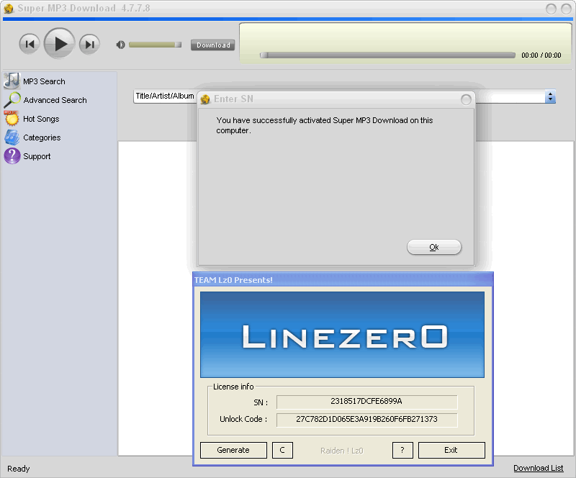Open the Support section
The height and width of the screenshot is (478, 576).
pos(37,156)
